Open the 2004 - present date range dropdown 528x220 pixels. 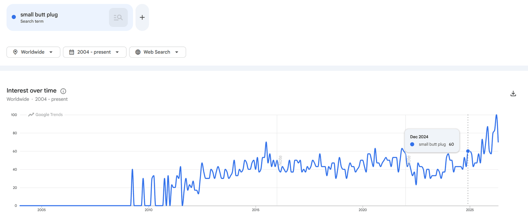95,52
